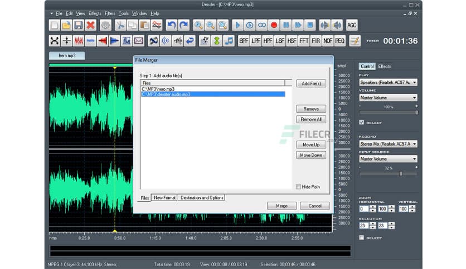Click the green double-arrow icon
Viewport: 466px width, 269px height.
[x=217, y=41]
